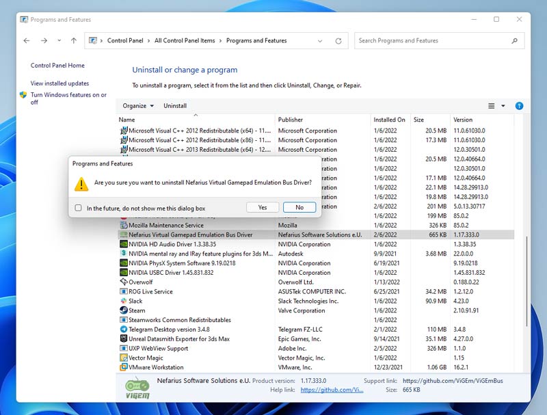547x415 pixels.
Task: Click the blue Help icon on the toolbar
Action: (x=519, y=106)
